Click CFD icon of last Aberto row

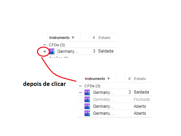tap(87, 113)
